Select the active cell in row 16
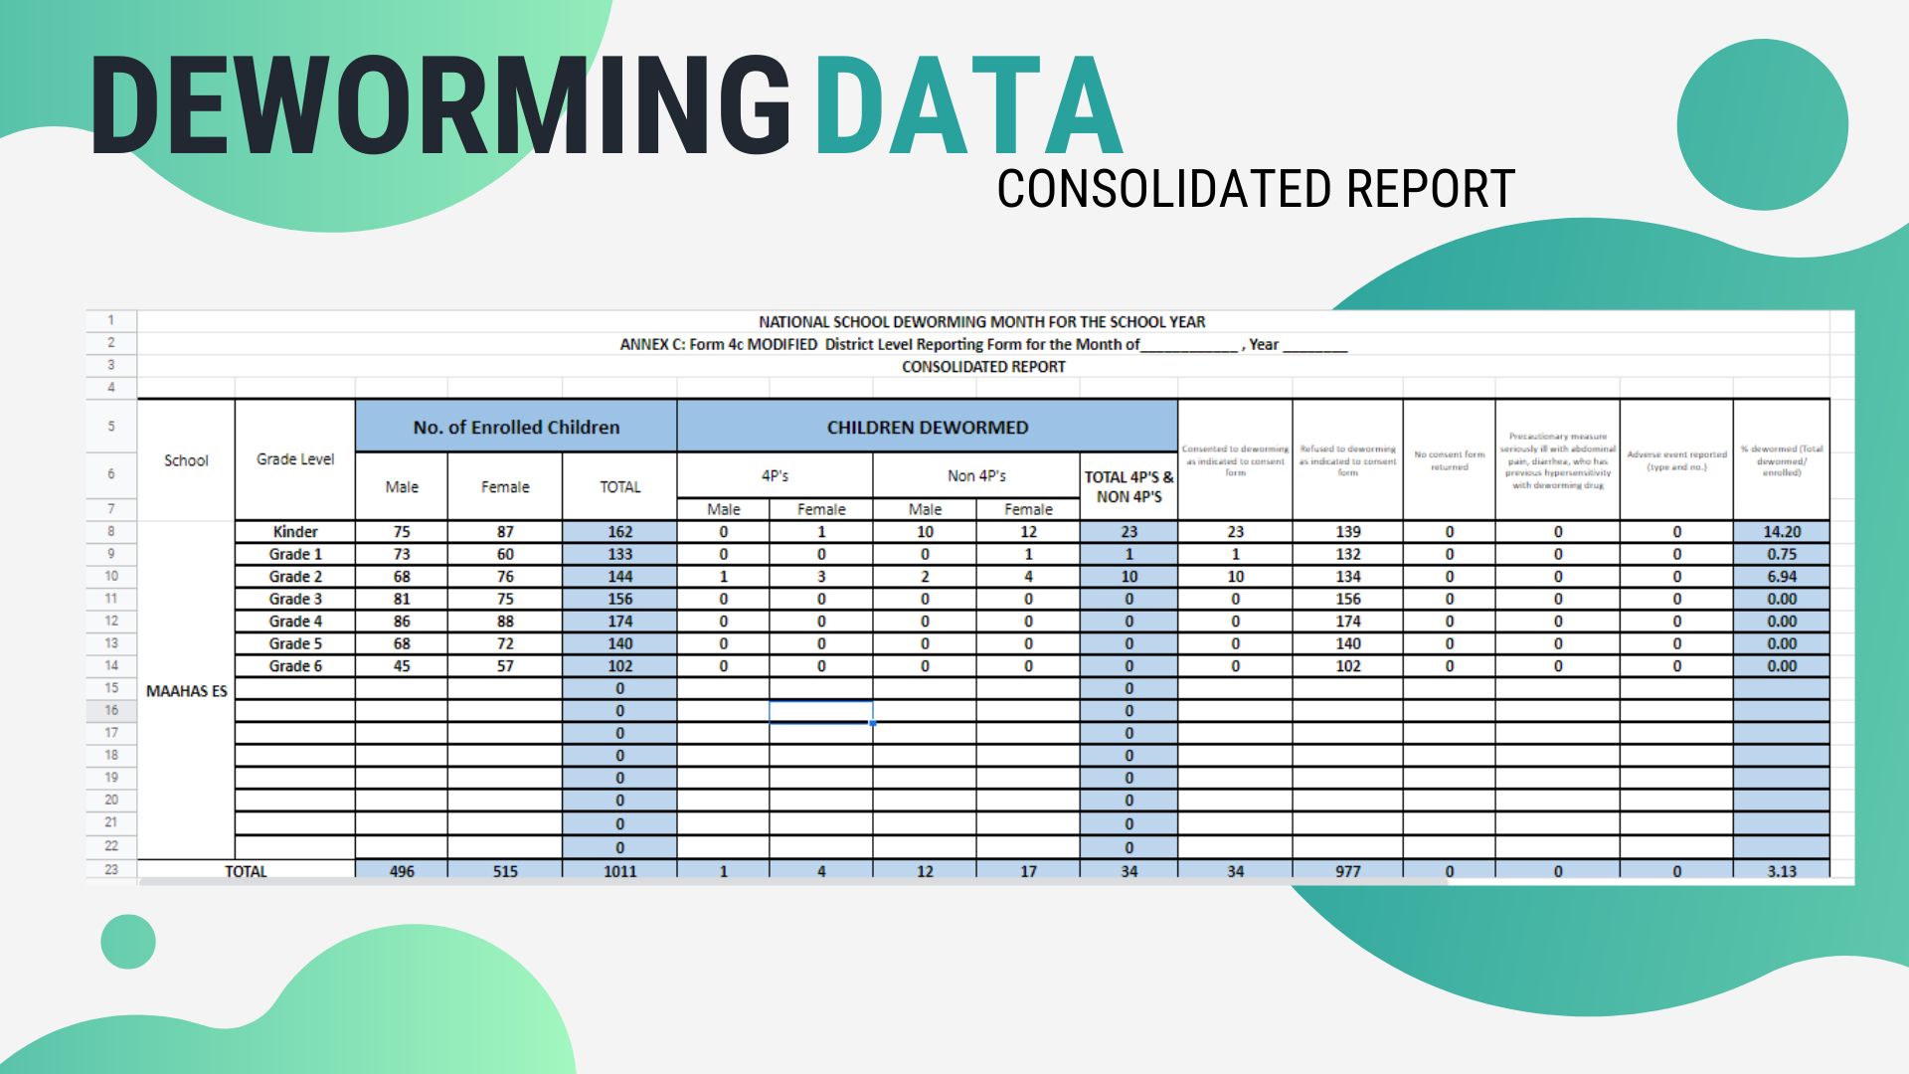Image resolution: width=1909 pixels, height=1074 pixels. [x=820, y=711]
